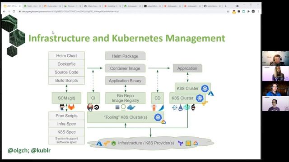Click the Prov Scripts box
The image size is (289, 162).
click(66, 116)
